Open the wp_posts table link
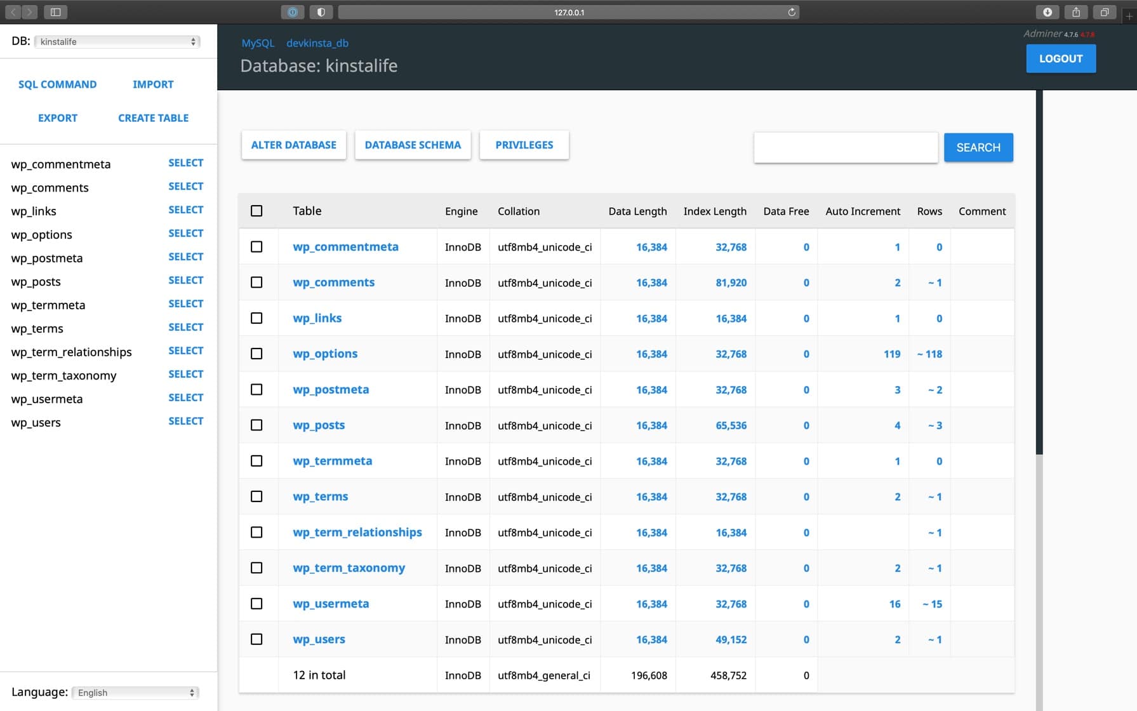Viewport: 1137px width, 711px height. 319,425
